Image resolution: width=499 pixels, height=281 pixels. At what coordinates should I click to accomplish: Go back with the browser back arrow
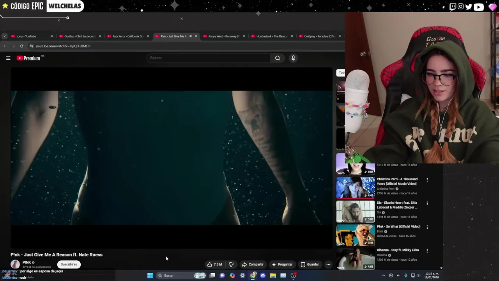5,46
